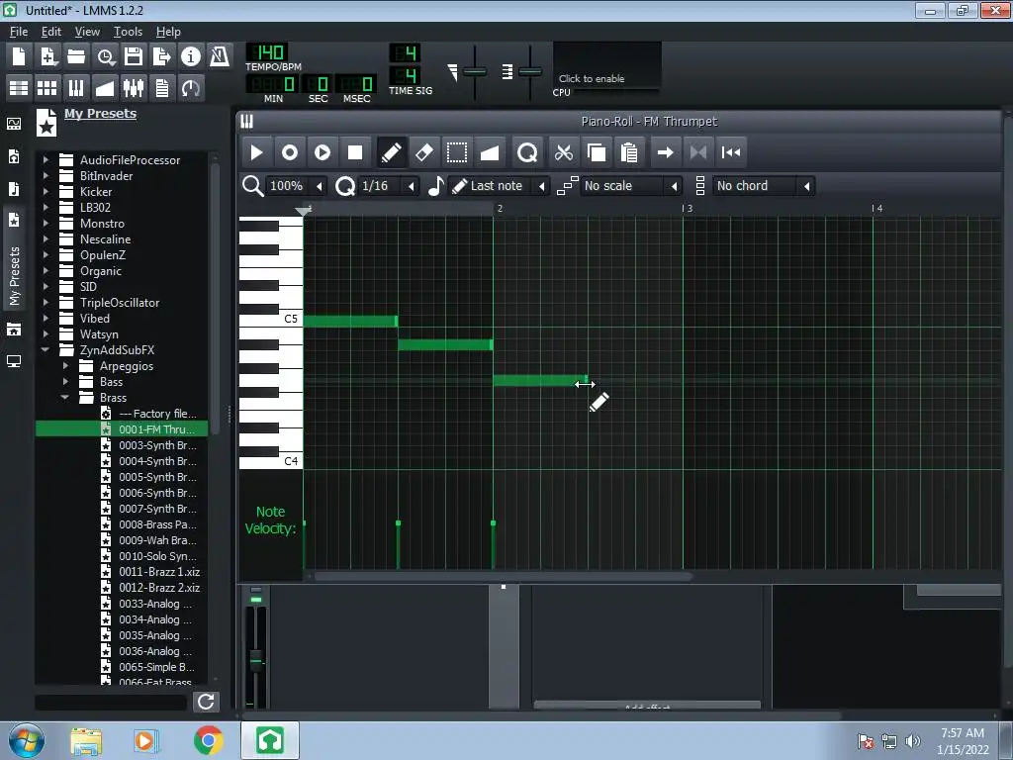Toggle auto-scrolling arrow button
The height and width of the screenshot is (760, 1013).
coord(666,152)
